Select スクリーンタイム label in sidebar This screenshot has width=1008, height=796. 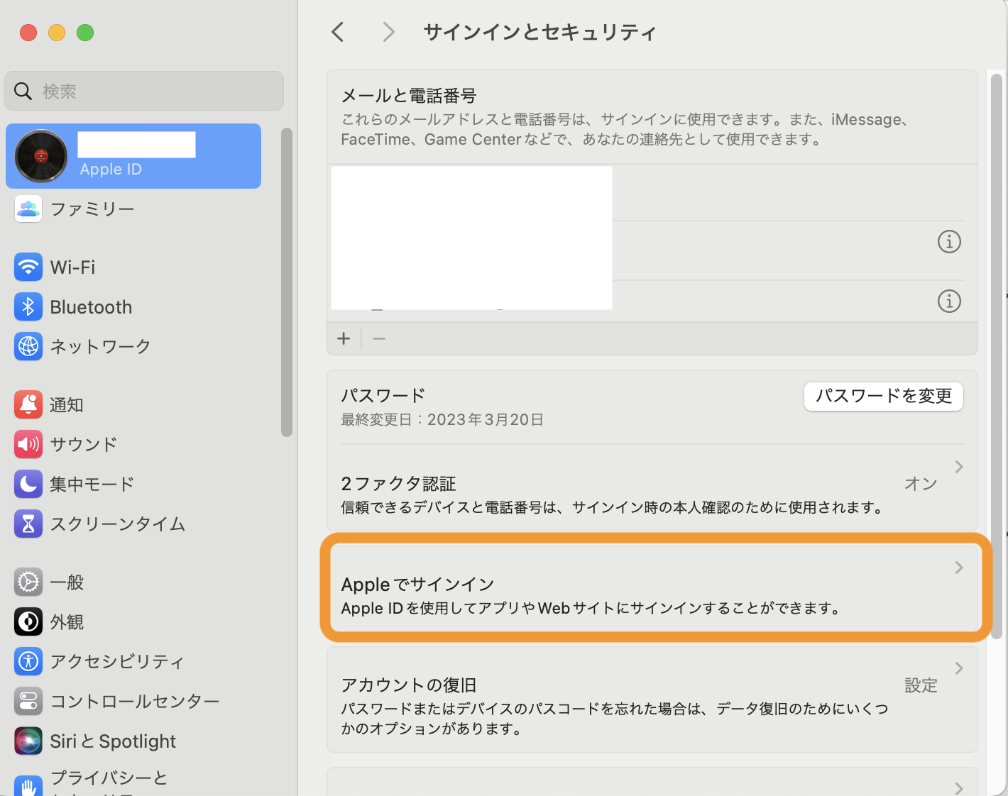118,524
